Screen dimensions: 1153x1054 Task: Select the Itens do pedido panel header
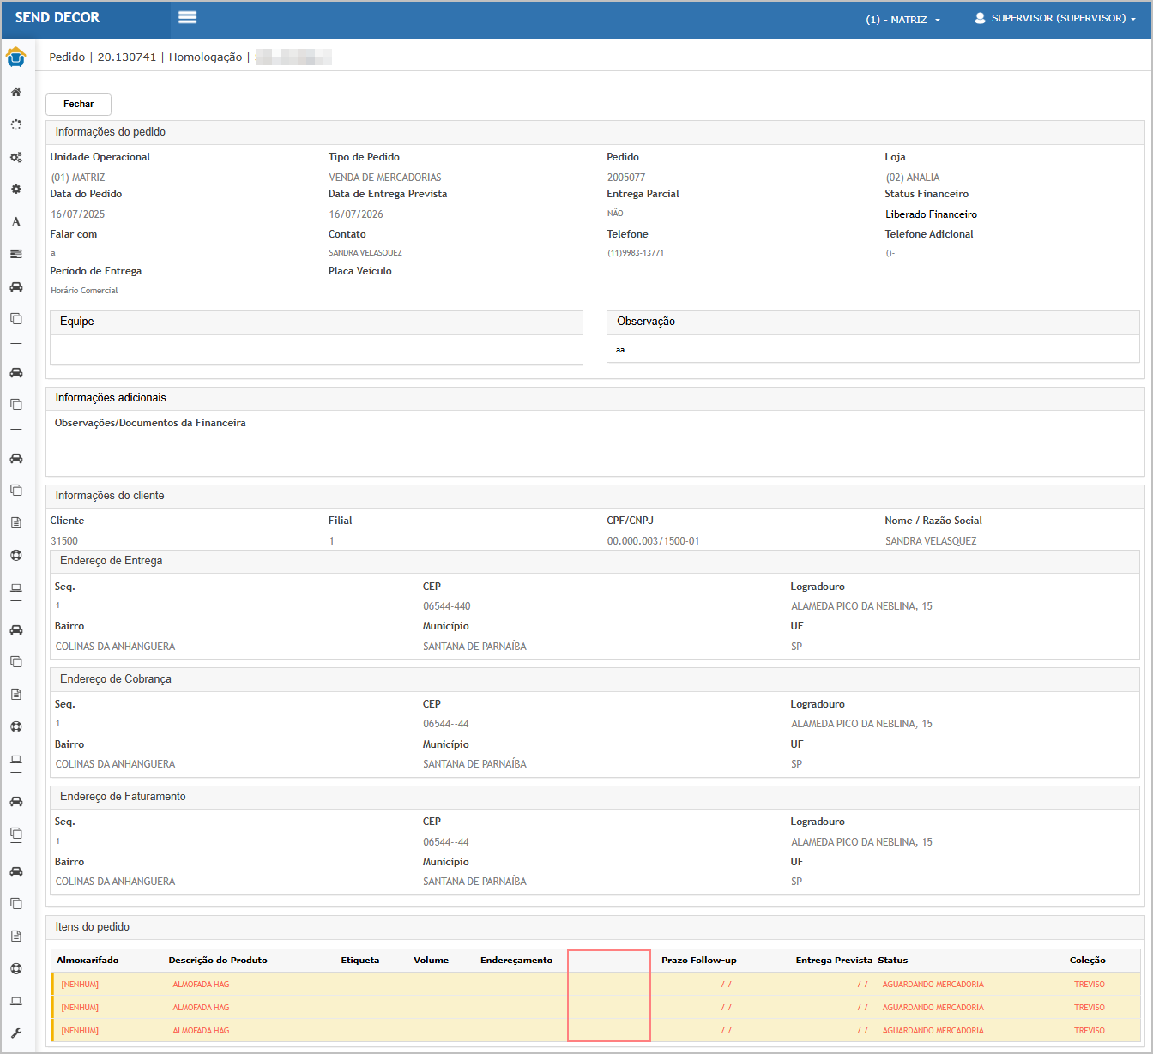(93, 927)
